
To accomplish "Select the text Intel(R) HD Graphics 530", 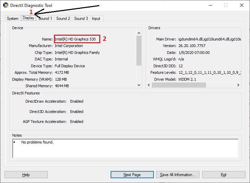I will tap(75, 39).
